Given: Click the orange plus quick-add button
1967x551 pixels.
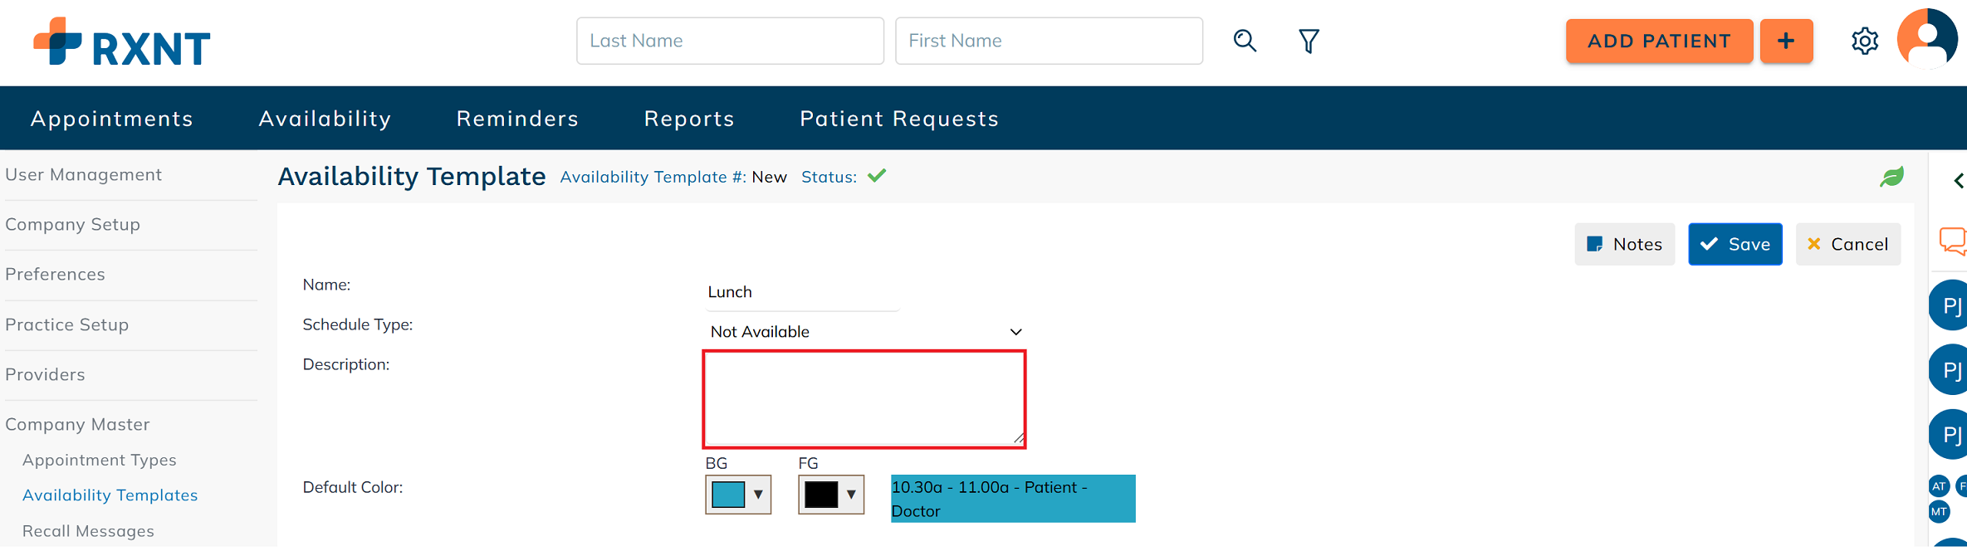Looking at the screenshot, I should (x=1786, y=41).
